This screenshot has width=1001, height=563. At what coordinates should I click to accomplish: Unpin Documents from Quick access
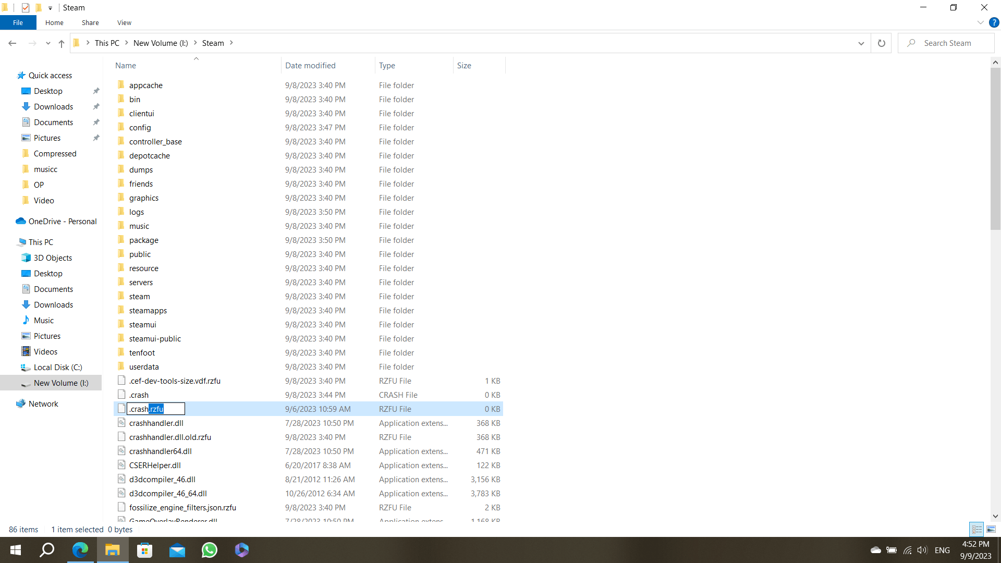pyautogui.click(x=96, y=123)
